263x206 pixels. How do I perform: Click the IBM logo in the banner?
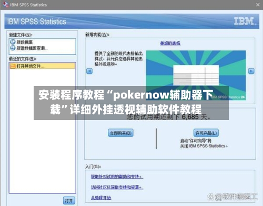pos(245,21)
